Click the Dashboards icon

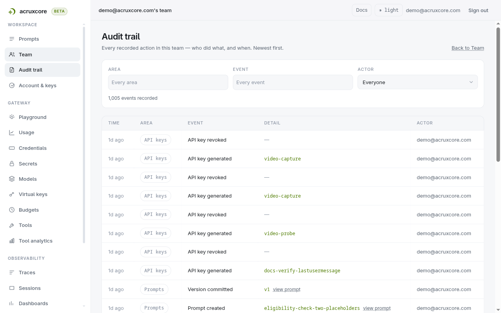(12, 303)
